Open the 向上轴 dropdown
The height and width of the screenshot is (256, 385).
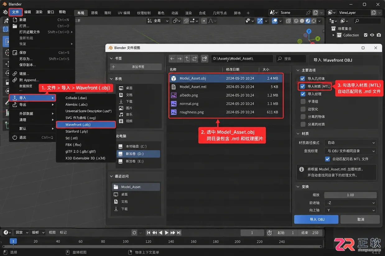pyautogui.click(x=350, y=210)
